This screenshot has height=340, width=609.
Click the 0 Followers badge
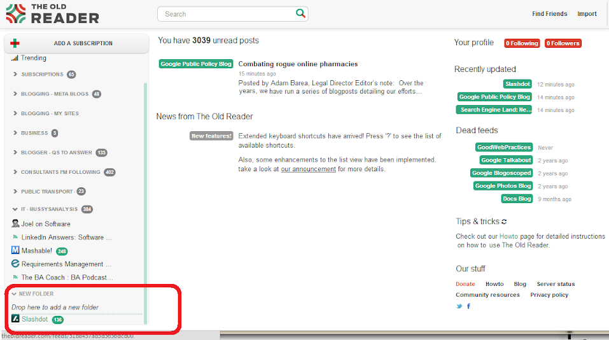[563, 43]
